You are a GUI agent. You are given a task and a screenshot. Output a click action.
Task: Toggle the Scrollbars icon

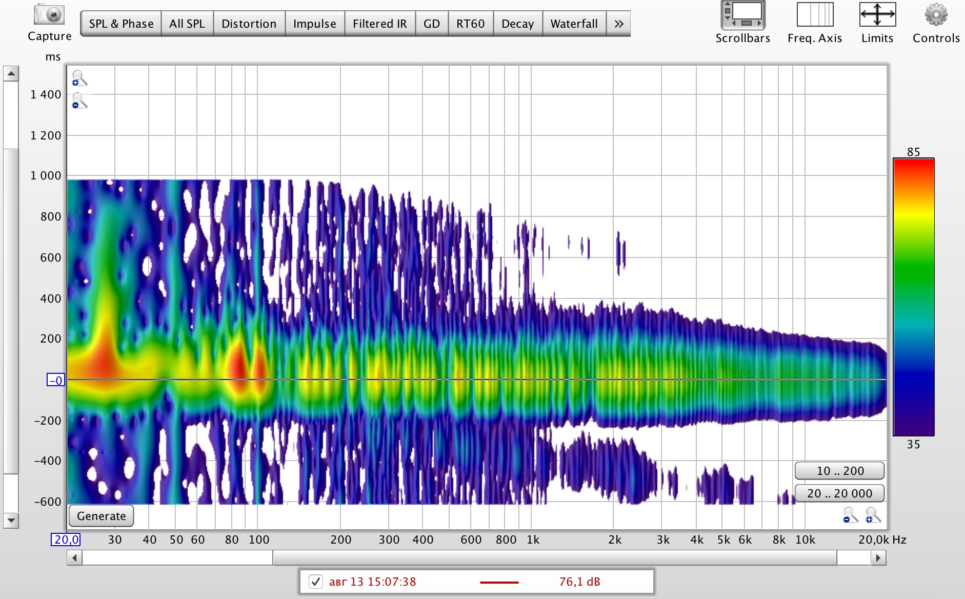pyautogui.click(x=742, y=15)
